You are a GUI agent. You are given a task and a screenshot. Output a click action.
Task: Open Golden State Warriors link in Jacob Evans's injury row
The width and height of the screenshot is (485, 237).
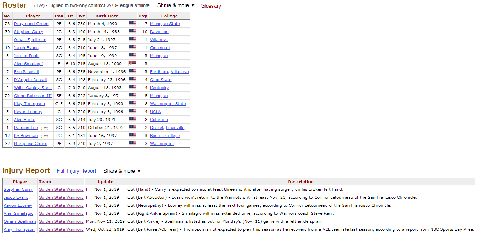pyautogui.click(x=61, y=197)
